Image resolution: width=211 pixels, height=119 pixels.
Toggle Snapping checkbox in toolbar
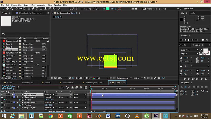(82, 9)
